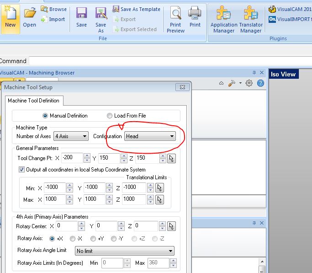The image size is (312, 273).
Task: Open the gear settings icon in Machining Browser
Action: click(249, 83)
